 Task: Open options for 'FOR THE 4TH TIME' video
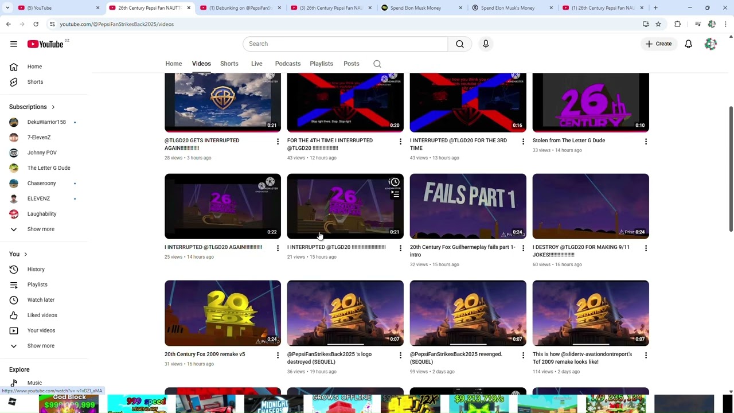pyautogui.click(x=400, y=141)
